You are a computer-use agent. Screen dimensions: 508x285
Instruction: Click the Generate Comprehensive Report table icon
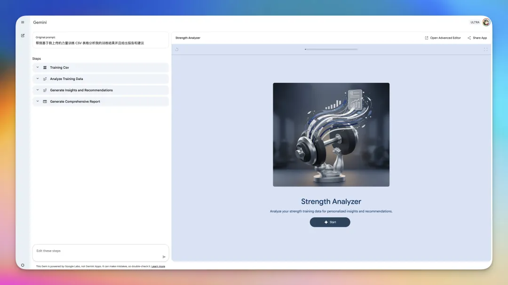click(x=45, y=102)
